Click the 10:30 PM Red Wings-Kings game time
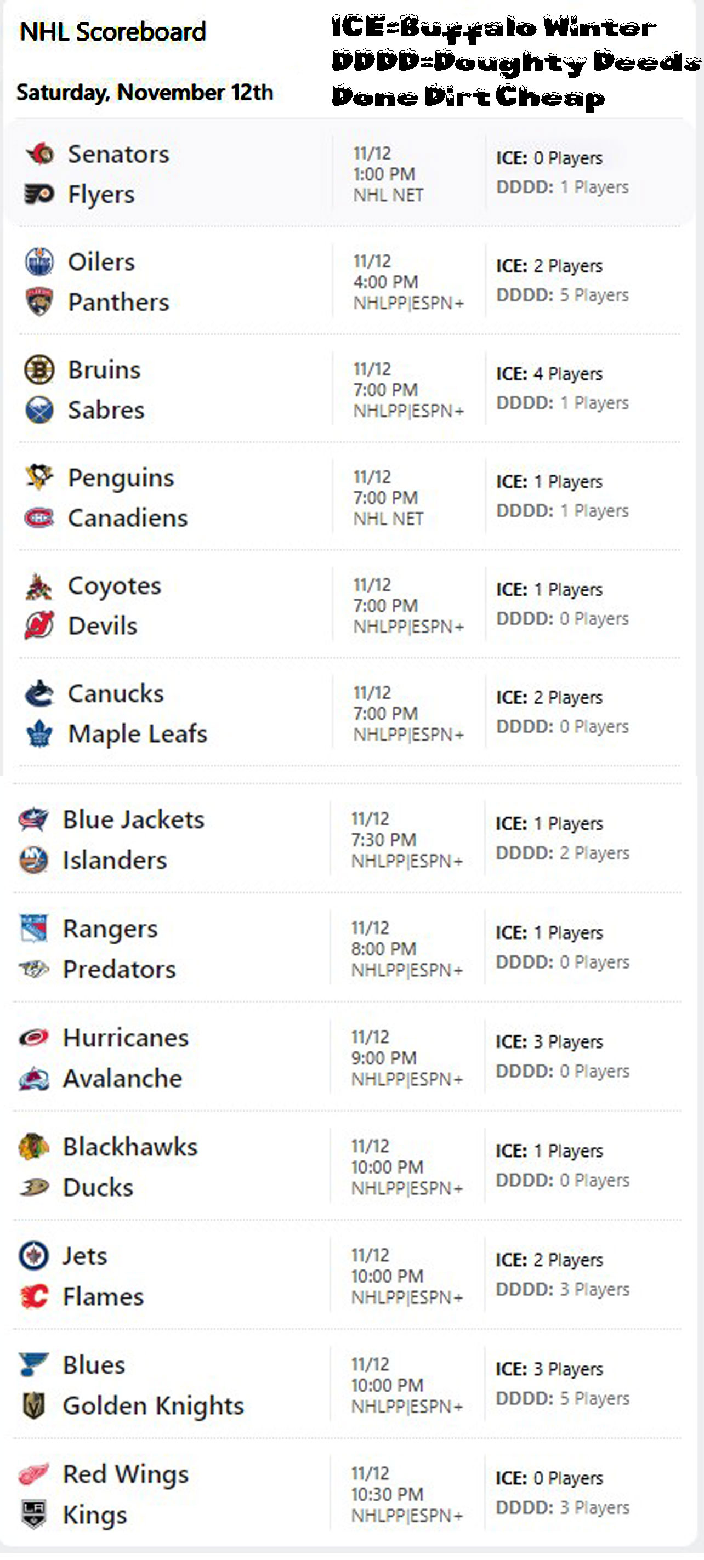 387,1495
